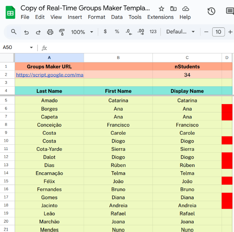The height and width of the screenshot is (232, 234).
Task: Expand the 100% zoom dropdown
Action: (x=82, y=32)
